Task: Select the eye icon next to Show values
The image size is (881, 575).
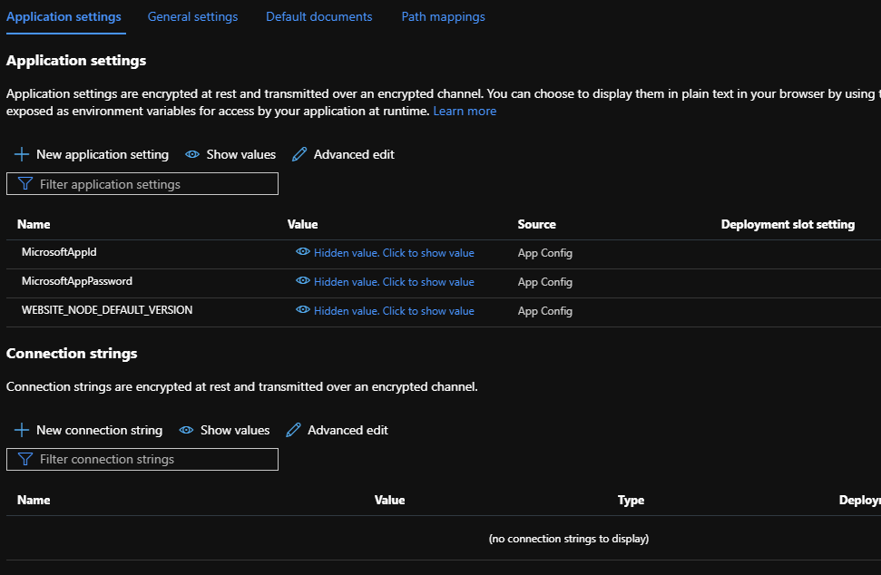Action: point(191,154)
